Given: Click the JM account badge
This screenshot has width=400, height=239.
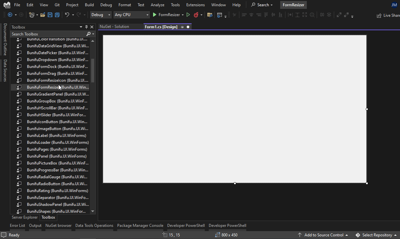Looking at the screenshot, I should [394, 5].
